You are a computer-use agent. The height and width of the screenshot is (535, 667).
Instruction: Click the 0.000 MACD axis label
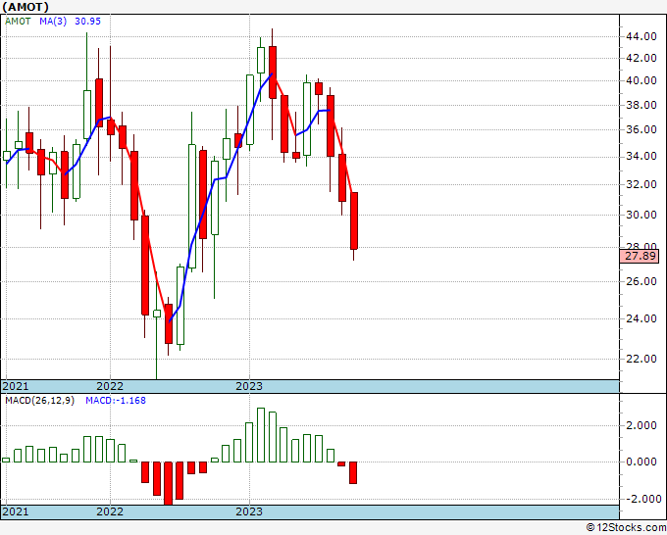643,462
